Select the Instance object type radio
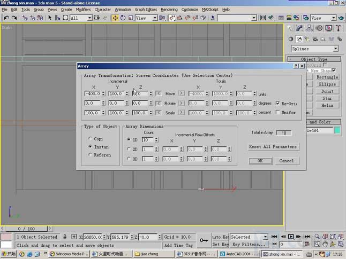The width and height of the screenshot is (346, 259). 90,146
